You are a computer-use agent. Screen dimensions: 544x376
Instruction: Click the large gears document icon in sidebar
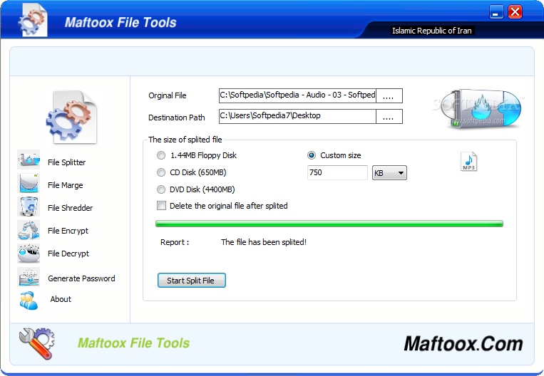point(72,117)
